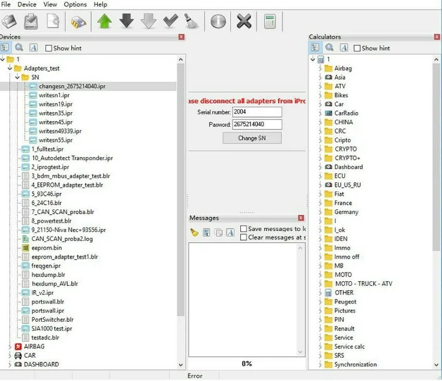The height and width of the screenshot is (381, 442).
Task: Collapse the SN folder in Devices
Action: coord(18,77)
